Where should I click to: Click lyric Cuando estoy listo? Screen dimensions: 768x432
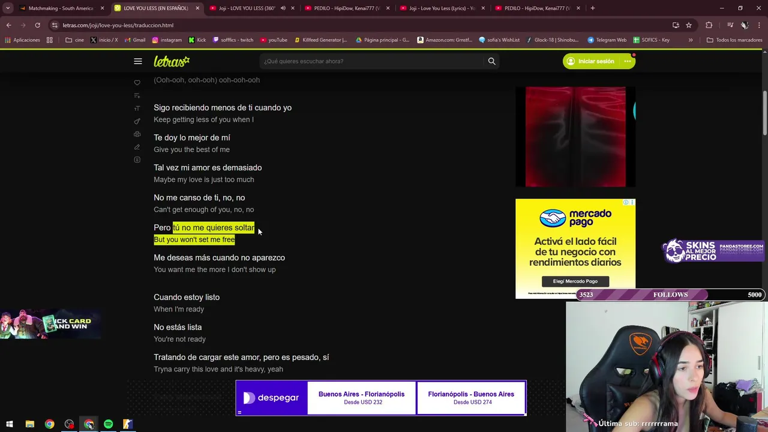(187, 297)
